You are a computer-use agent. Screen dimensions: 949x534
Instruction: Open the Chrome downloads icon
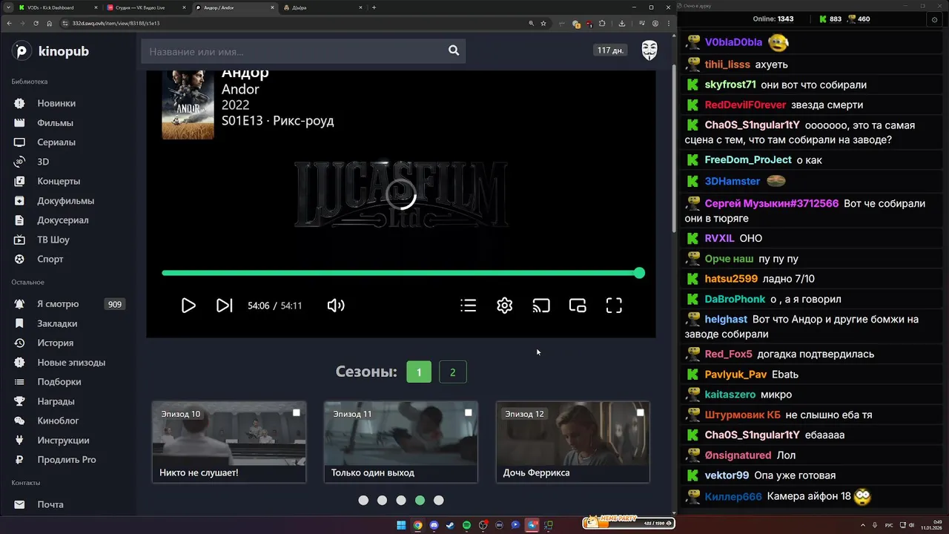coord(621,23)
